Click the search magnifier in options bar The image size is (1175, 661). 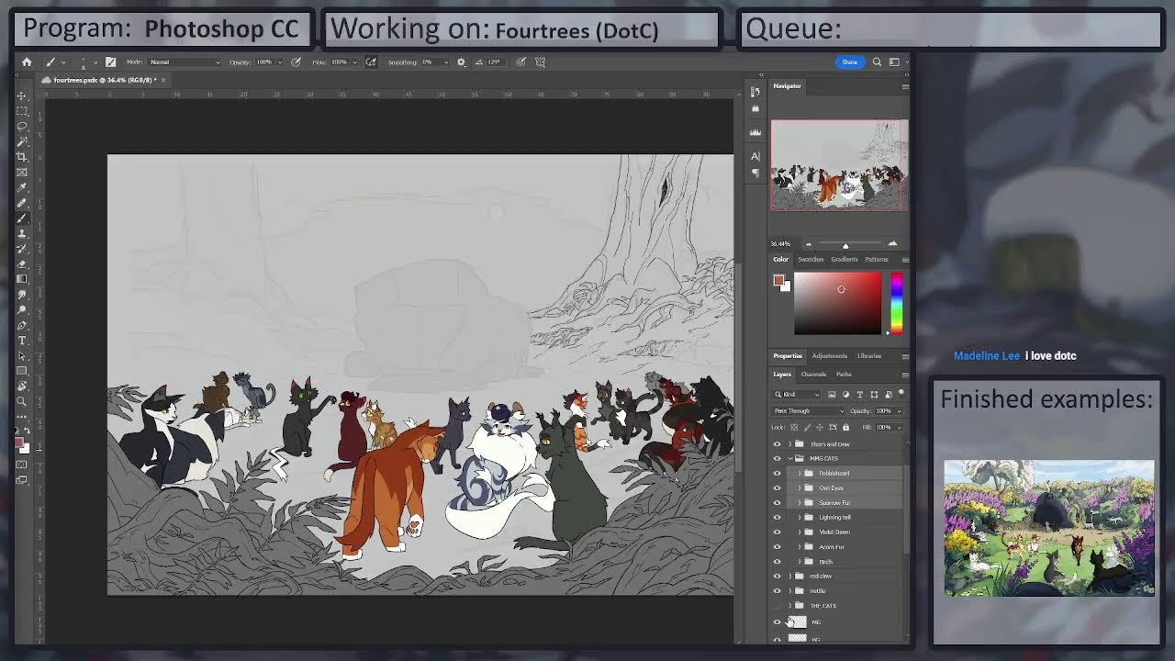[x=877, y=62]
